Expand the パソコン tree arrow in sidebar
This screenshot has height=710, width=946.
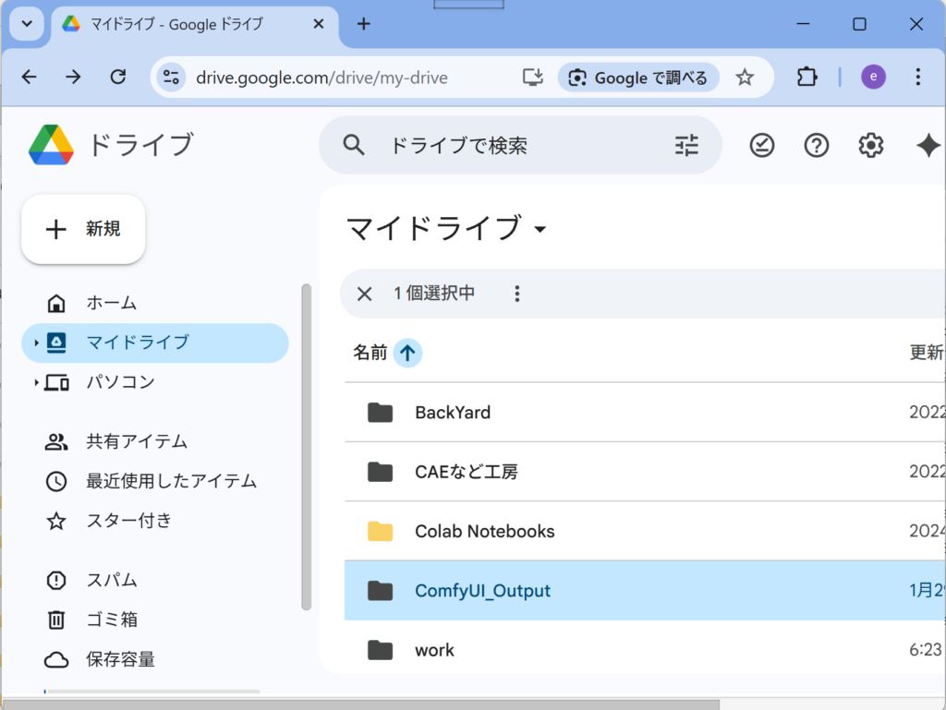(36, 382)
